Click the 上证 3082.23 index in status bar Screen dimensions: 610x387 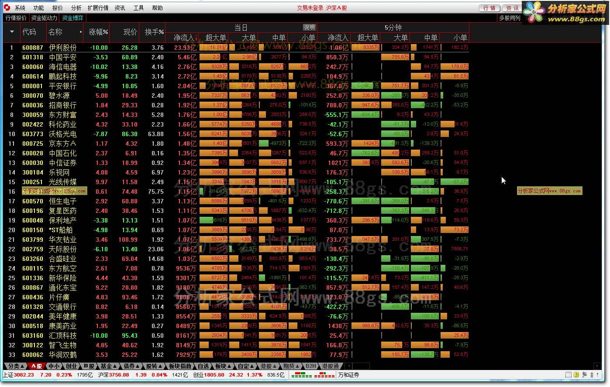coord(18,375)
